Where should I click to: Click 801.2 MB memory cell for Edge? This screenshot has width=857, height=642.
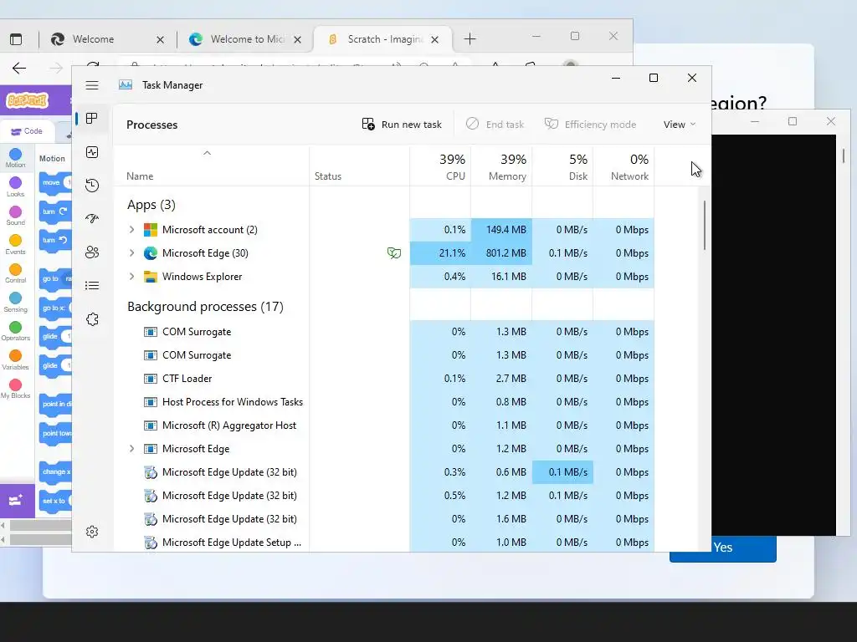501,253
